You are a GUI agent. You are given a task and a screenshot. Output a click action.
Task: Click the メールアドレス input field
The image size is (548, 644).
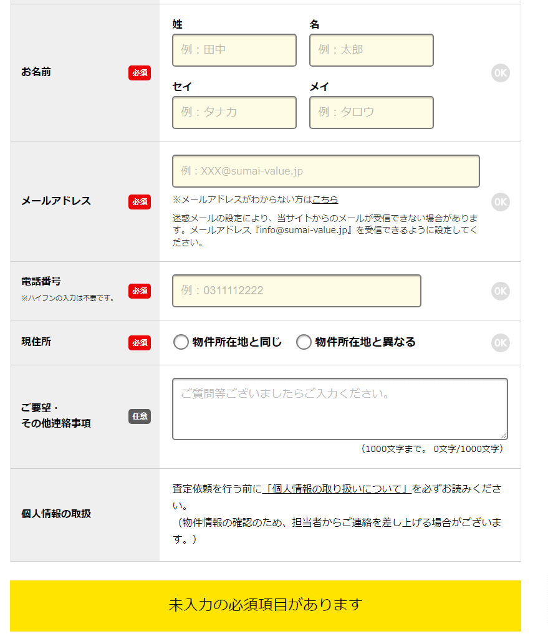pyautogui.click(x=326, y=171)
